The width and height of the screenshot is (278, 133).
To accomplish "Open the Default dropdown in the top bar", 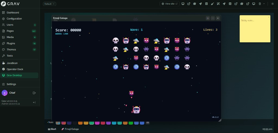I will coord(49,4).
